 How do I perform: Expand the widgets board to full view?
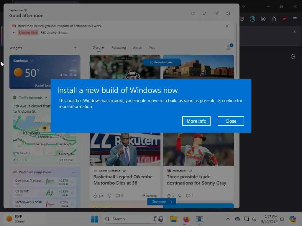[205, 14]
